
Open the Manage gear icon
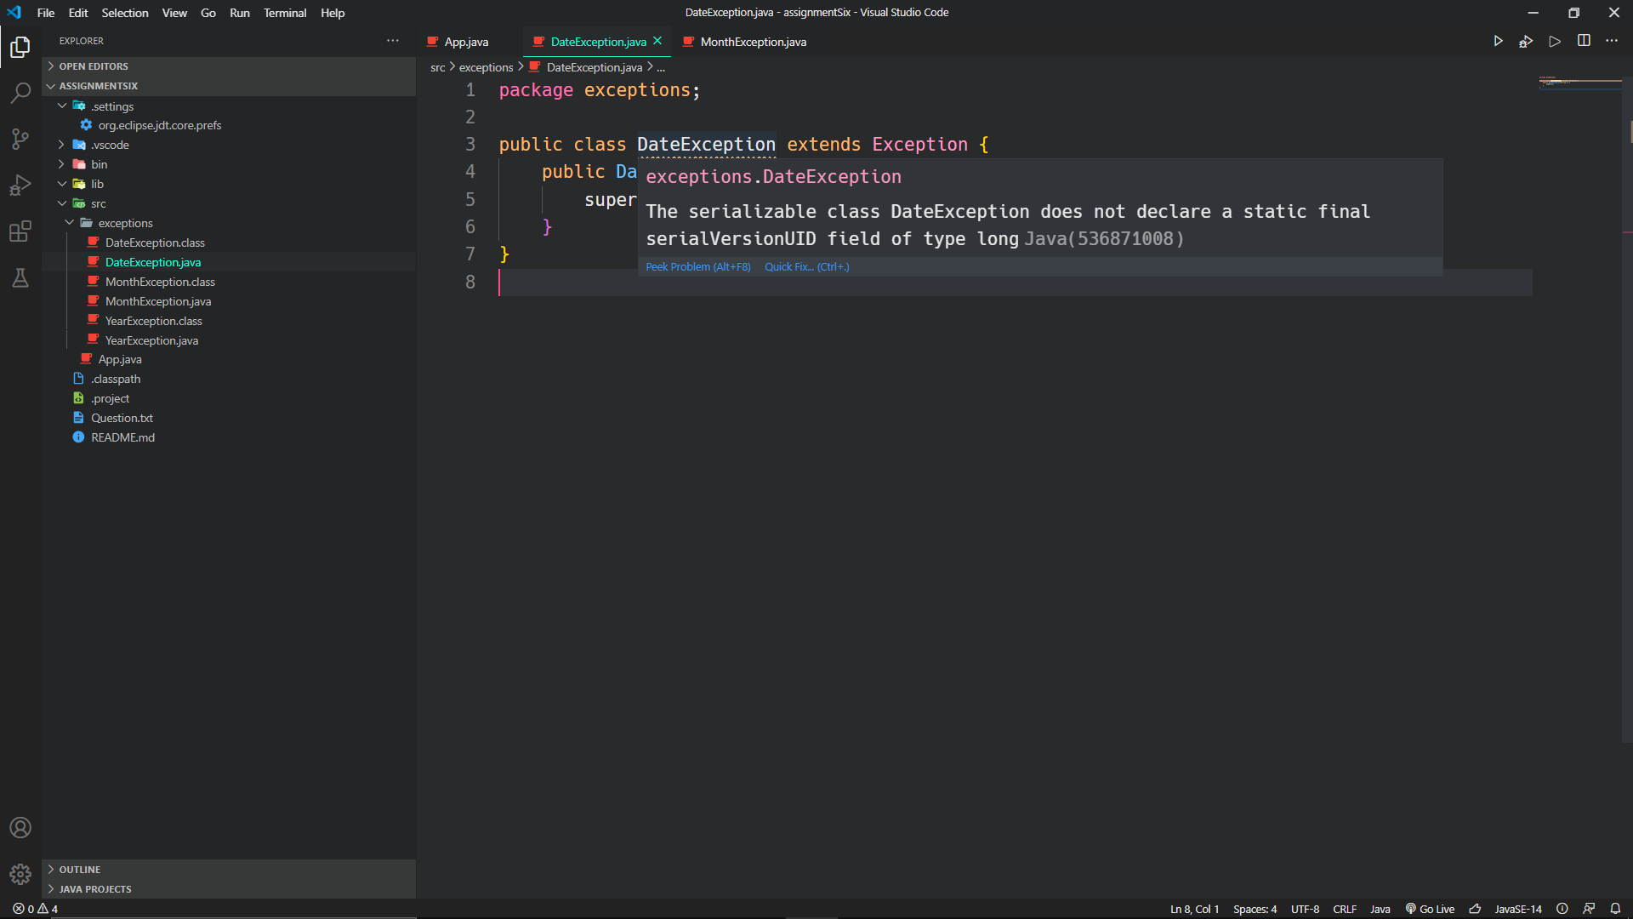pos(20,874)
